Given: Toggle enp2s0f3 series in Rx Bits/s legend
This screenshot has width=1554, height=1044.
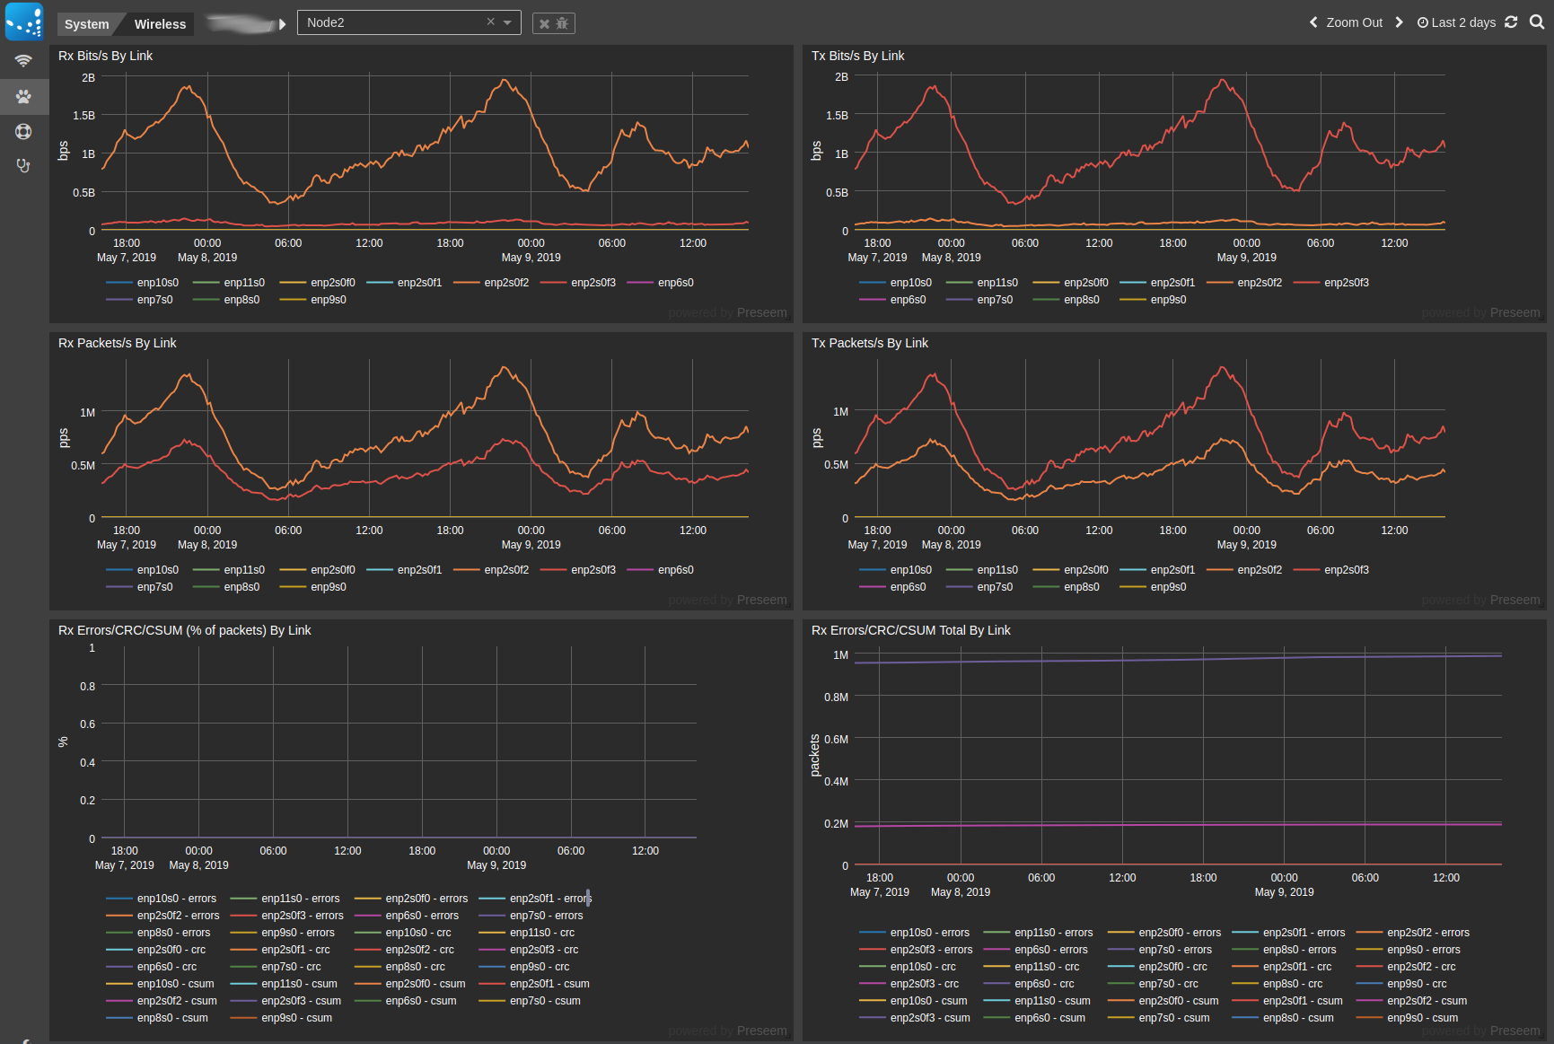Looking at the screenshot, I should tap(577, 283).
